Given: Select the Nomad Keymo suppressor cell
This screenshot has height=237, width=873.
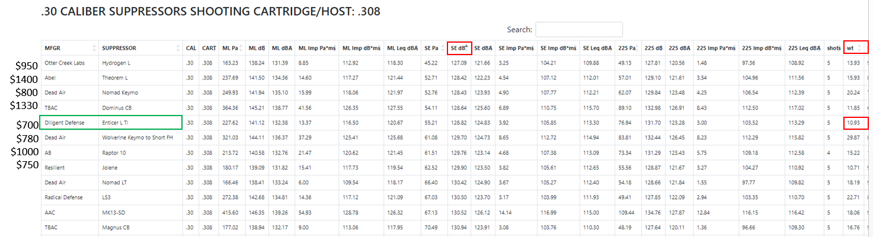Looking at the screenshot, I should pyautogui.click(x=140, y=93).
